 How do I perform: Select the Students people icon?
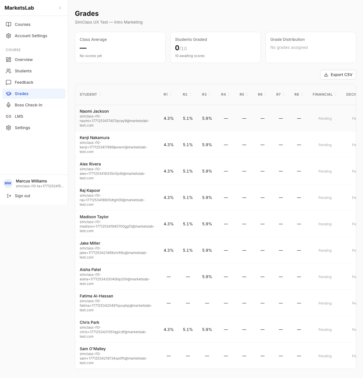click(9, 71)
